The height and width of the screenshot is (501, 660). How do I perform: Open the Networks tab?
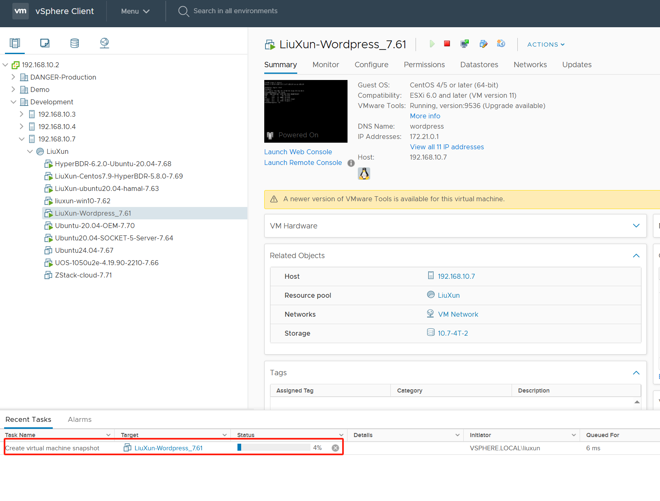tap(530, 65)
